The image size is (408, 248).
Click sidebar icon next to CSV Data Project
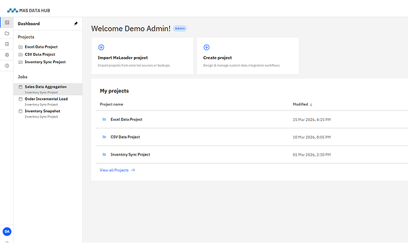tap(20, 54)
